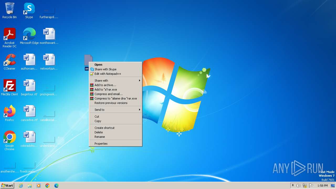Select Microsoft Edge desktop shortcut
This screenshot has width=336, height=189.
coord(29,36)
